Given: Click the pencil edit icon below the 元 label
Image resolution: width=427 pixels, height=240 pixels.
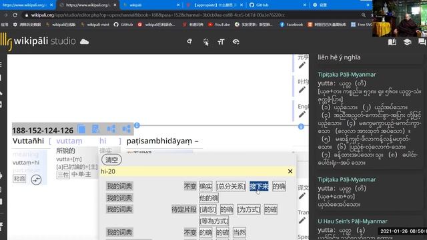Looking at the screenshot, I should coord(302,65).
